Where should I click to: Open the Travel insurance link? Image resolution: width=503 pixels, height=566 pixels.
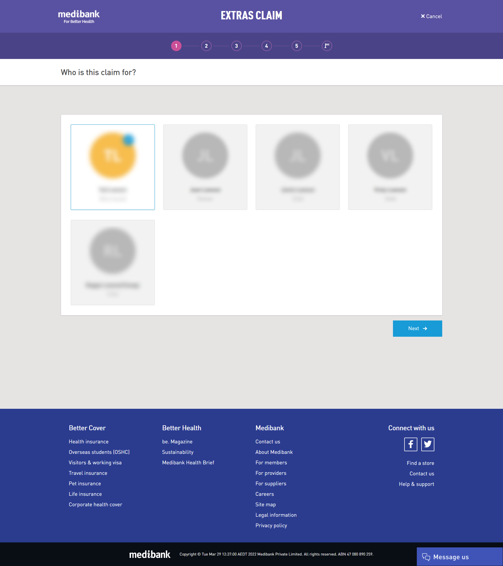[88, 473]
